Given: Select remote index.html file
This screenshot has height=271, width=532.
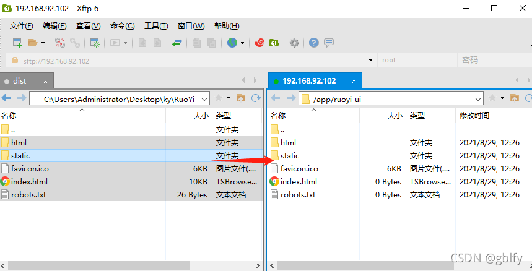Looking at the screenshot, I should pyautogui.click(x=400, y=181).
